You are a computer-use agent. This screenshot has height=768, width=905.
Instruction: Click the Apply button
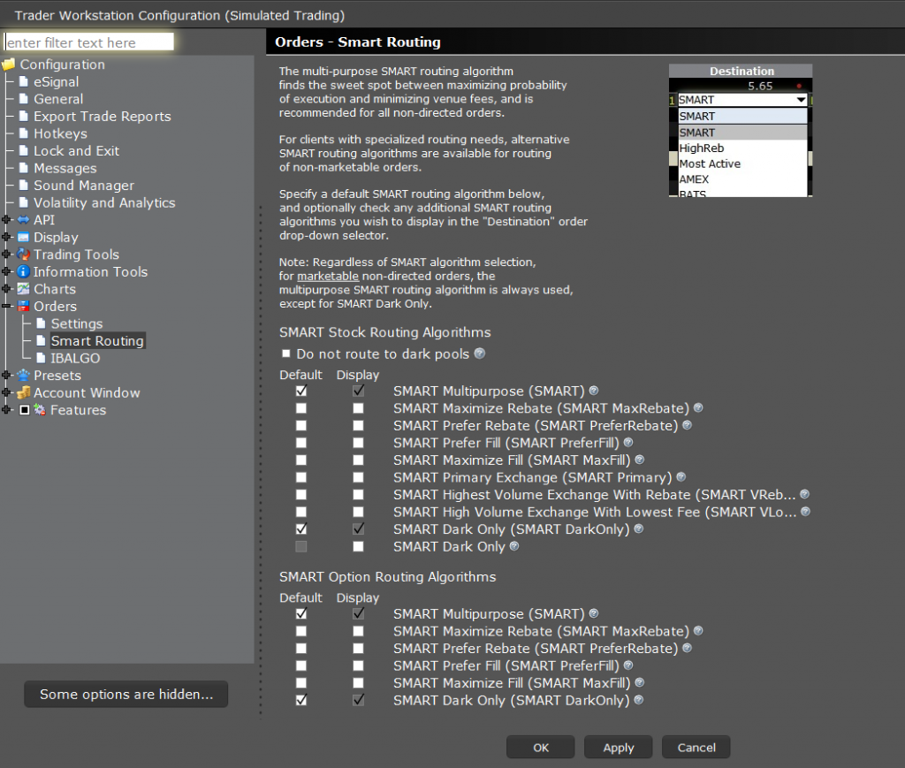[x=618, y=747]
